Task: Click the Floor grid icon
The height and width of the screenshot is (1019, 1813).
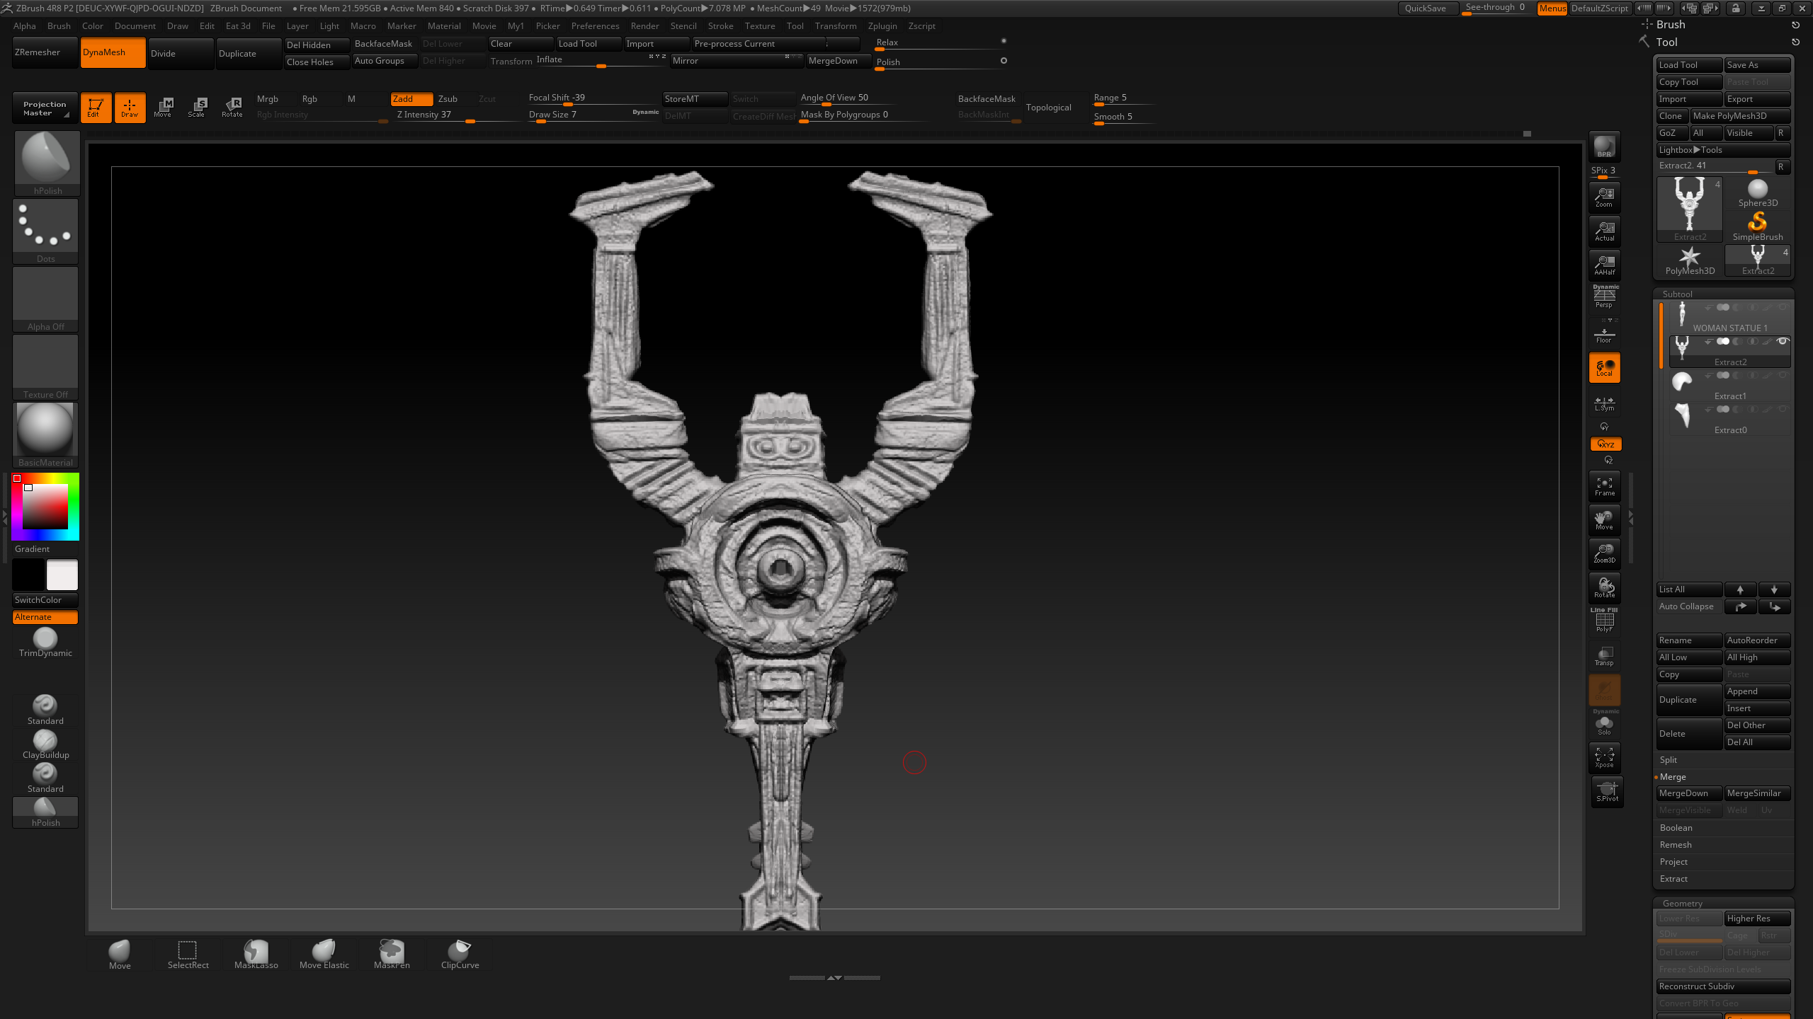Action: (x=1604, y=334)
